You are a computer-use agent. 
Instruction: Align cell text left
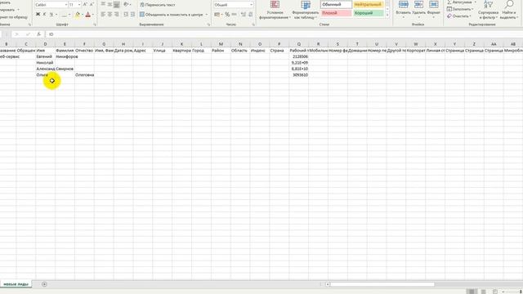[103, 15]
